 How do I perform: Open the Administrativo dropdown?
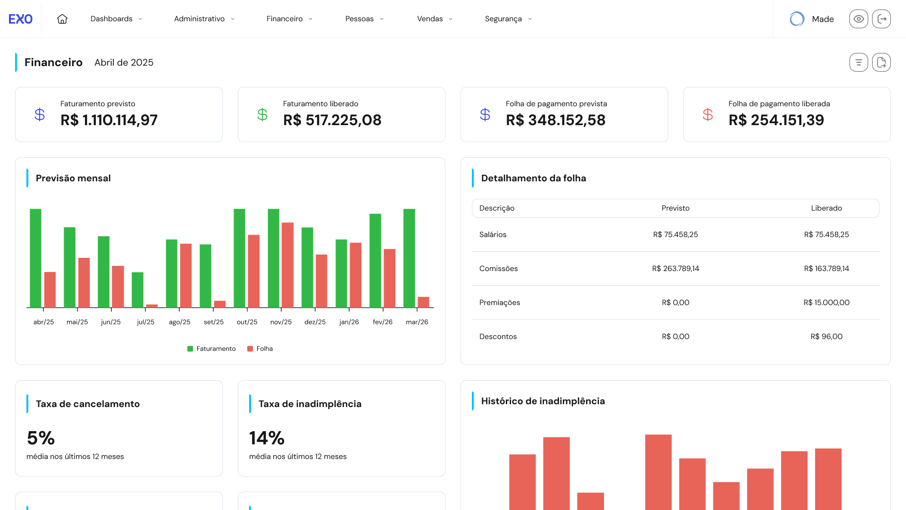pyautogui.click(x=204, y=19)
